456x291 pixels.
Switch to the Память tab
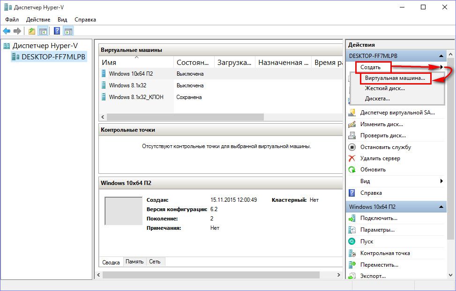[135, 262]
